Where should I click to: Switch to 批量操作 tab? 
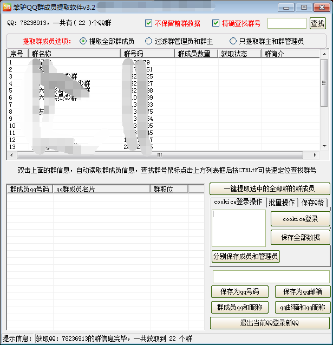(x=282, y=203)
